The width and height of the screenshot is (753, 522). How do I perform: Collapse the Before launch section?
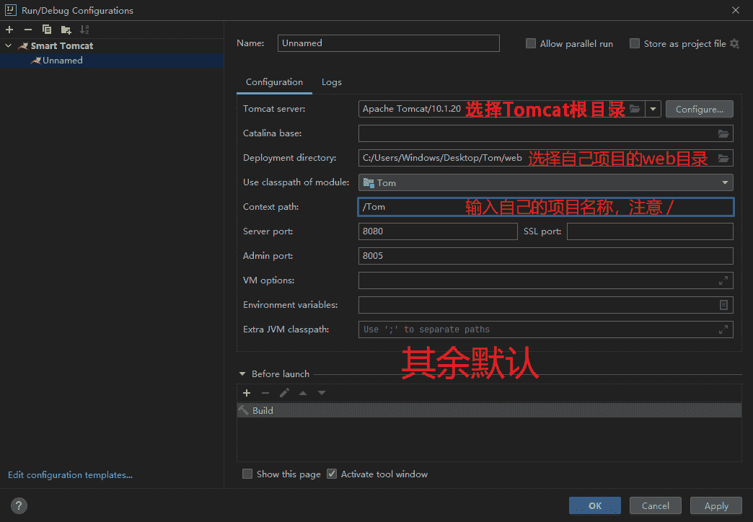pyautogui.click(x=242, y=373)
